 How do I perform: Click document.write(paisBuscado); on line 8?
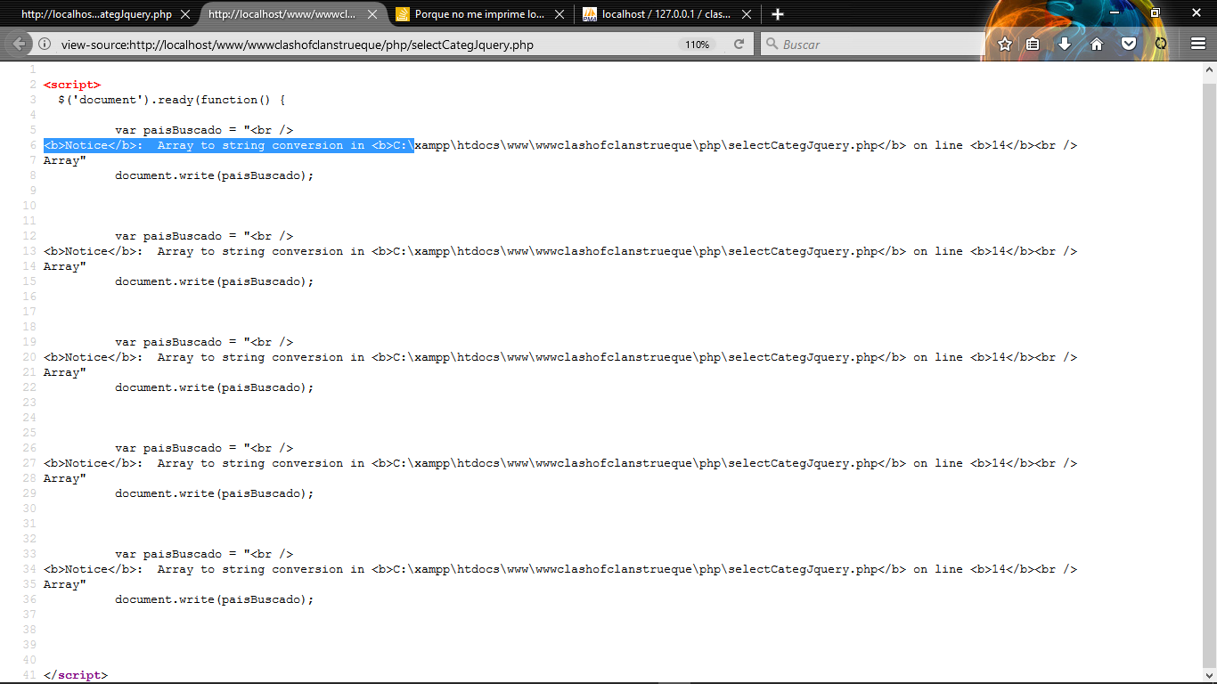coord(215,175)
